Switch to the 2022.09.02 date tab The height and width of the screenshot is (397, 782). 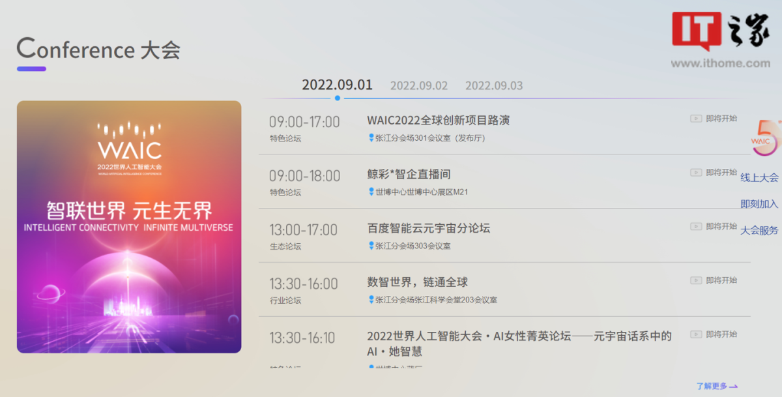[419, 85]
